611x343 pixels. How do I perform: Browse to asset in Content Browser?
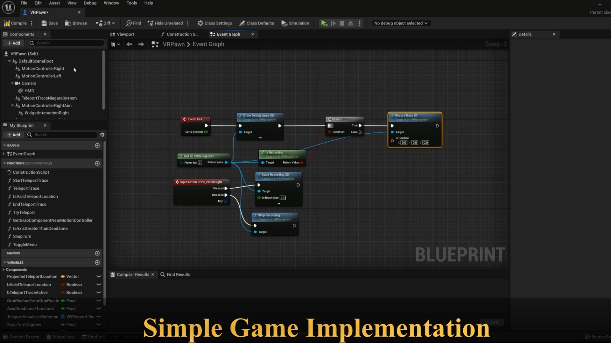pos(76,23)
